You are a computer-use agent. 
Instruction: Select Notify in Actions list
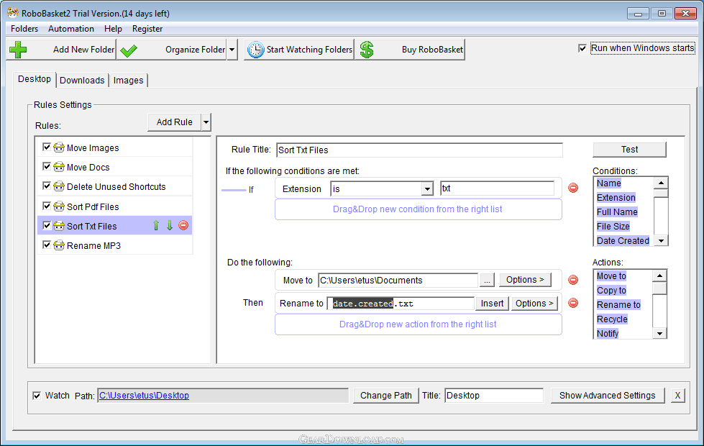[608, 333]
